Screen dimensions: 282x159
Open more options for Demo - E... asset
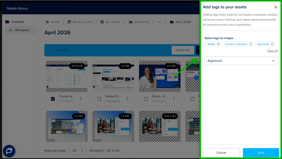[x=174, y=99]
